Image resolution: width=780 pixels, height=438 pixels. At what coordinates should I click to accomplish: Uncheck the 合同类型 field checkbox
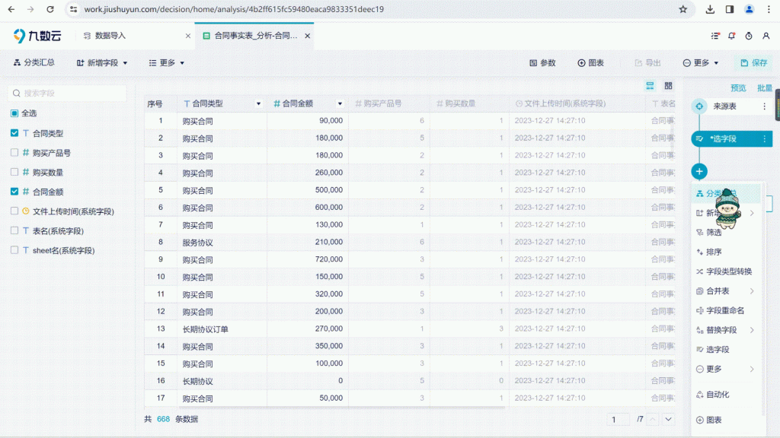click(15, 133)
